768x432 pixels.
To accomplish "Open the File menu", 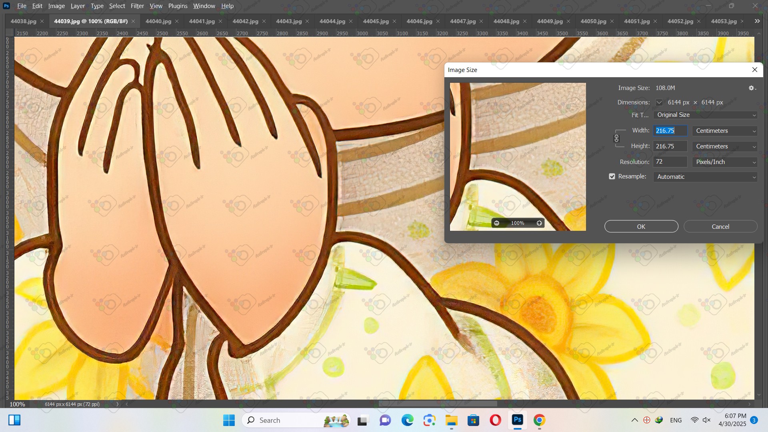I will click(x=22, y=6).
